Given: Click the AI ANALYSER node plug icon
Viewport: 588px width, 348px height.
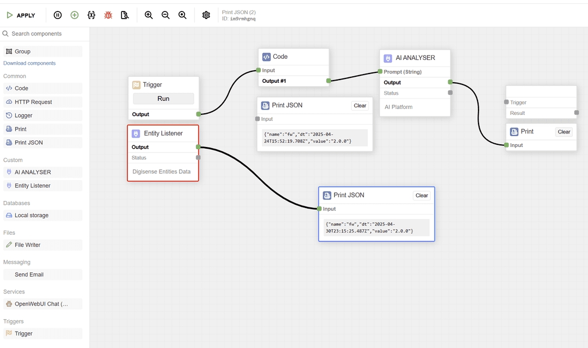Looking at the screenshot, I should pyautogui.click(x=388, y=58).
